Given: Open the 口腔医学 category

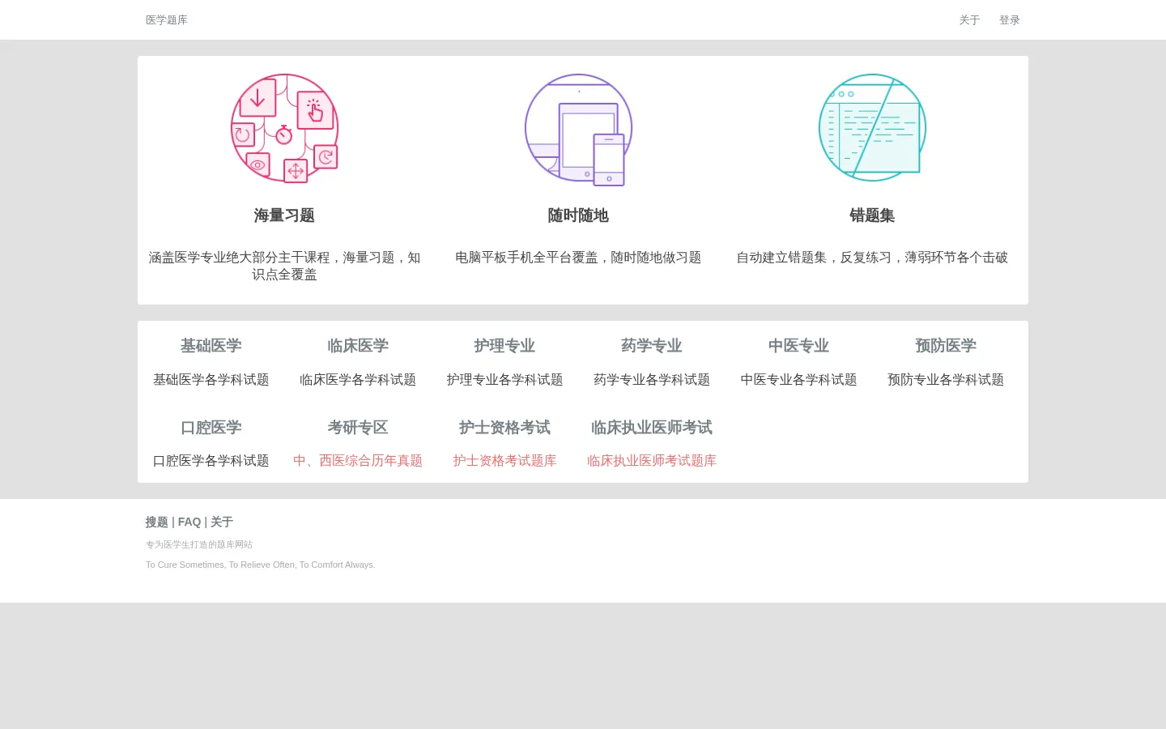Looking at the screenshot, I should click(x=211, y=428).
